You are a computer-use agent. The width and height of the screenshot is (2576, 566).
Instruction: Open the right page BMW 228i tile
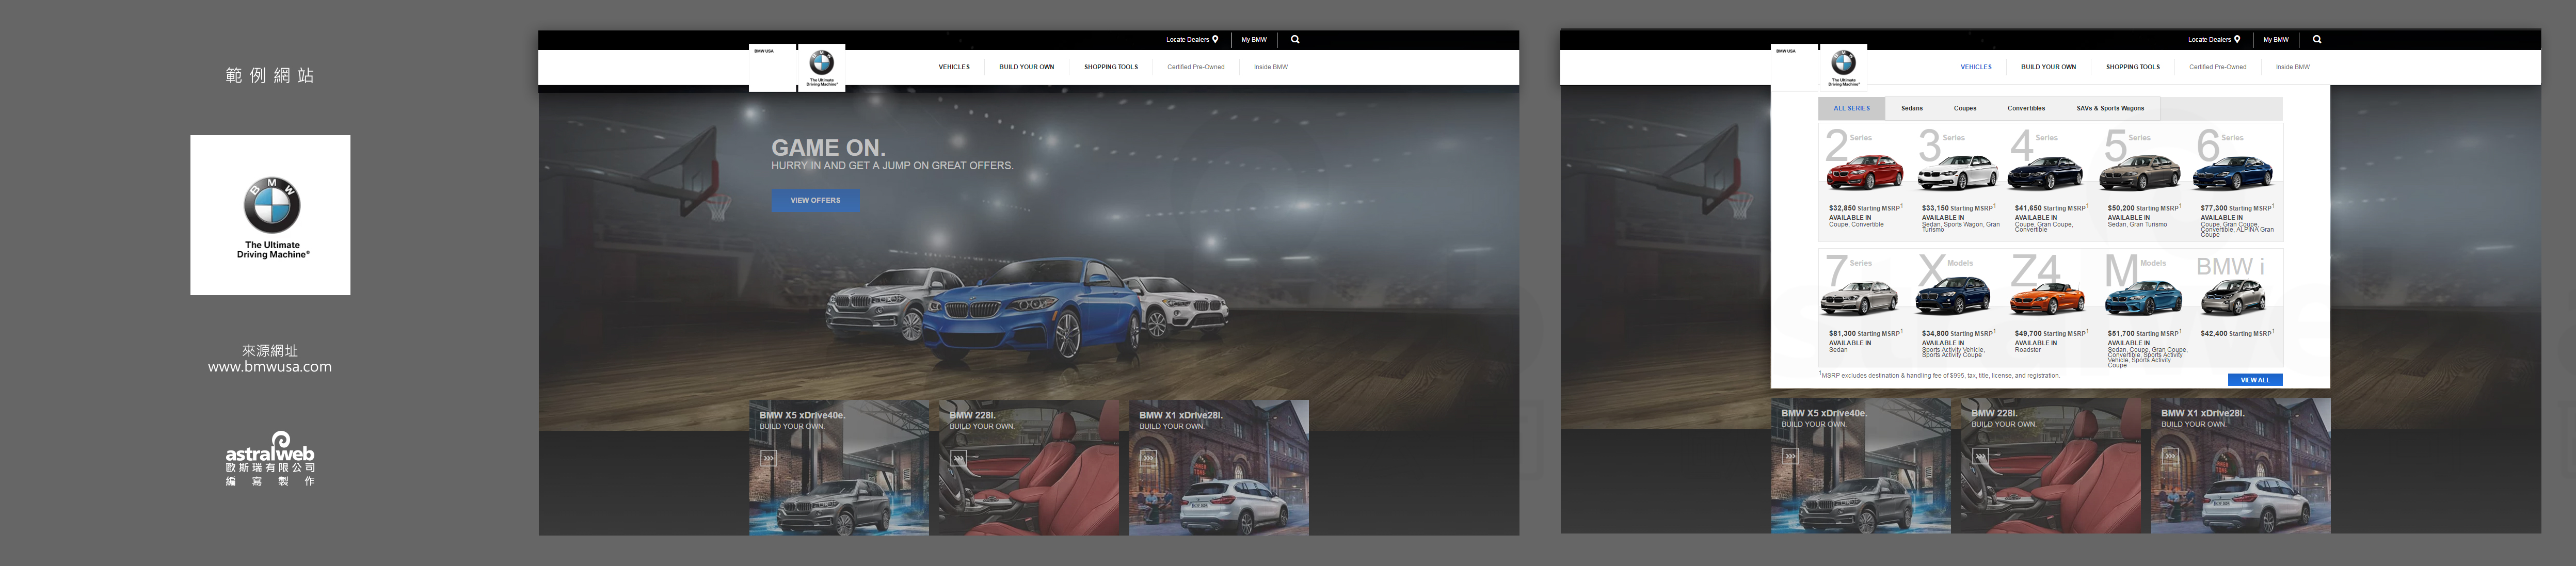[x=2051, y=466]
